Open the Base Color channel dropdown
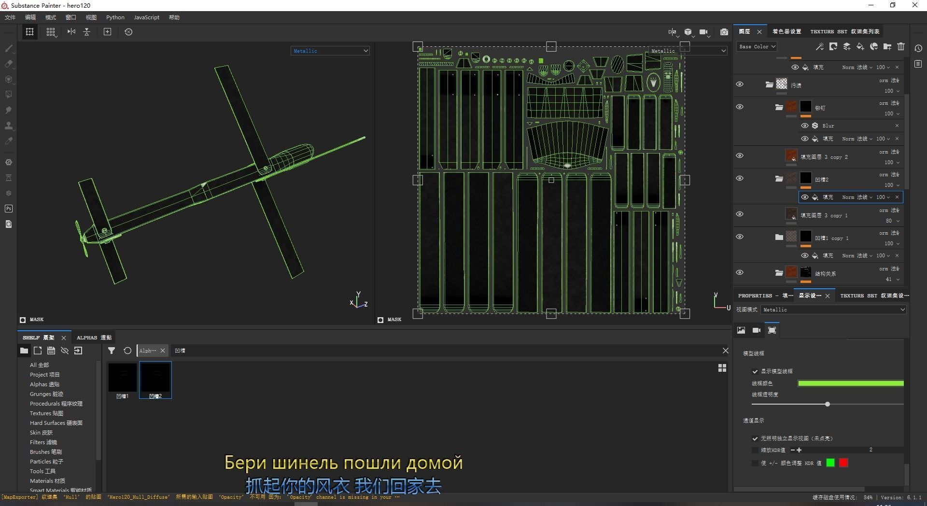 757,46
